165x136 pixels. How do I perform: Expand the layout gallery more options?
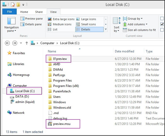coord(106,29)
